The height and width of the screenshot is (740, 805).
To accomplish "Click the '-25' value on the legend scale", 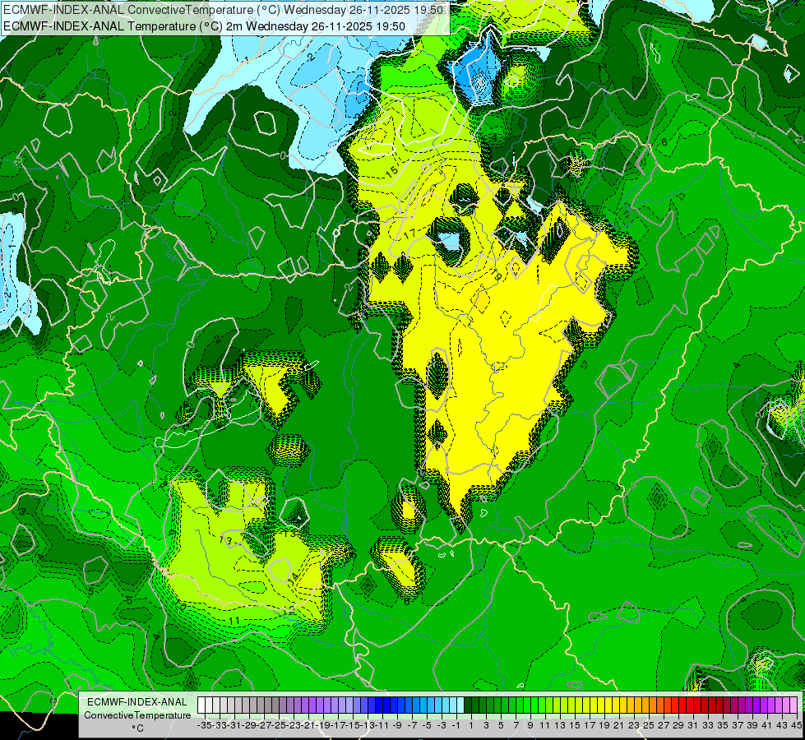I will tap(279, 725).
